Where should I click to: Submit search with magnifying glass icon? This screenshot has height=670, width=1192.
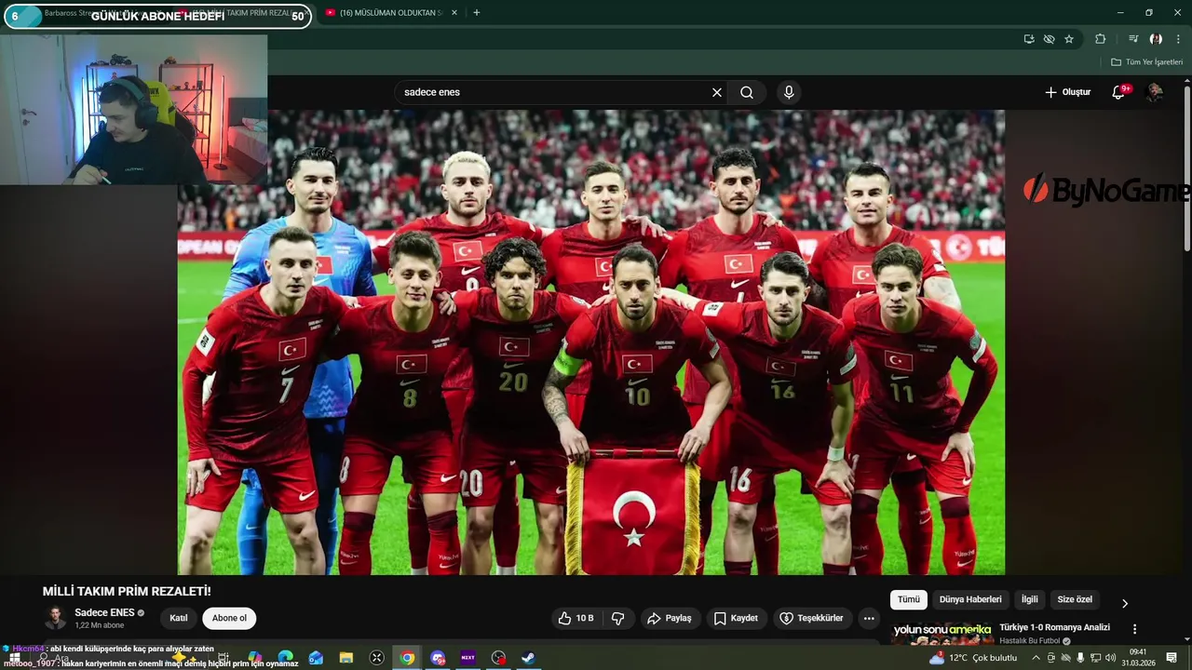click(x=747, y=92)
